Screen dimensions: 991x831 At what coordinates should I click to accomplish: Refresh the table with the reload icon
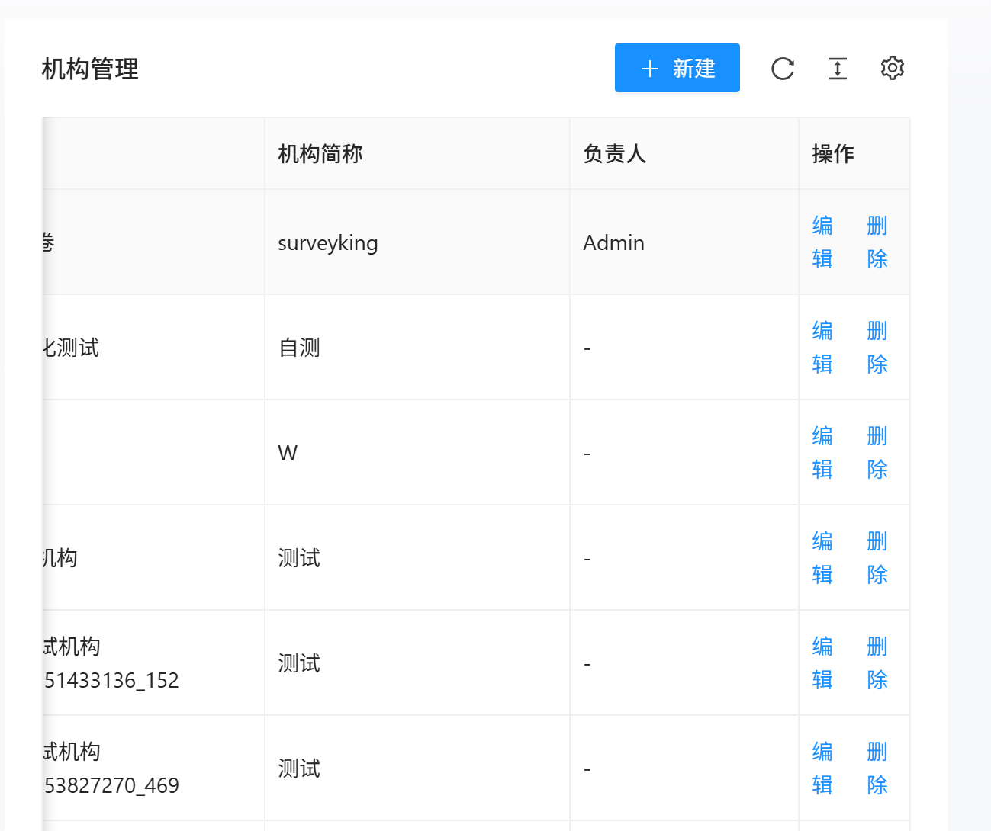pyautogui.click(x=783, y=69)
